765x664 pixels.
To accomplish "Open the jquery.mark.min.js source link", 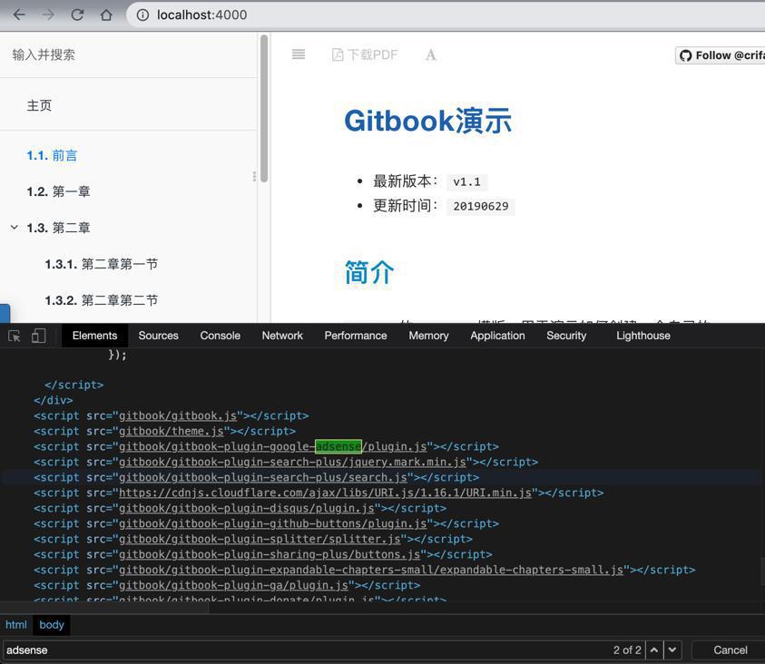I will [292, 462].
